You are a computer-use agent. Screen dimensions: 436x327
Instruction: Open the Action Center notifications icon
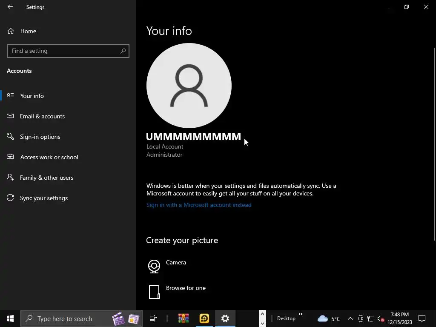(422, 318)
